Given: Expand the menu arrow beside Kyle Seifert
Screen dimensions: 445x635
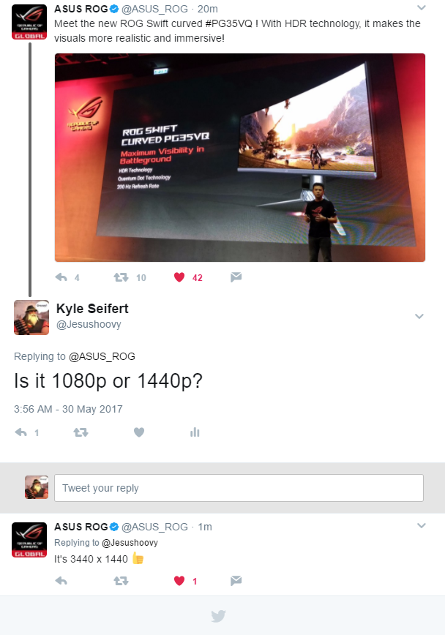Looking at the screenshot, I should [x=419, y=316].
